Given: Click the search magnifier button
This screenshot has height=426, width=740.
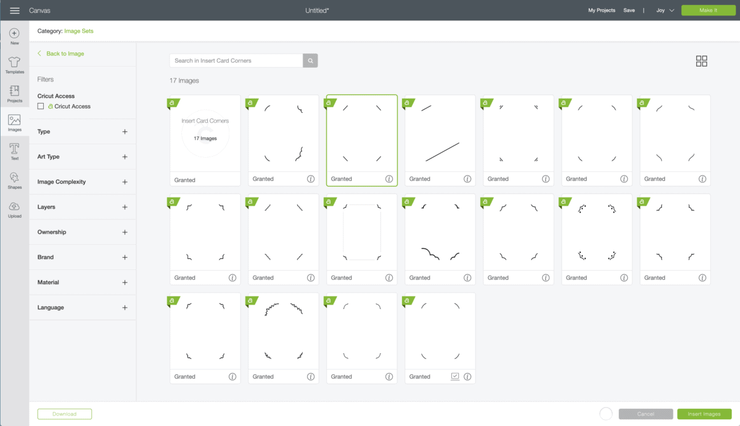Looking at the screenshot, I should [310, 60].
